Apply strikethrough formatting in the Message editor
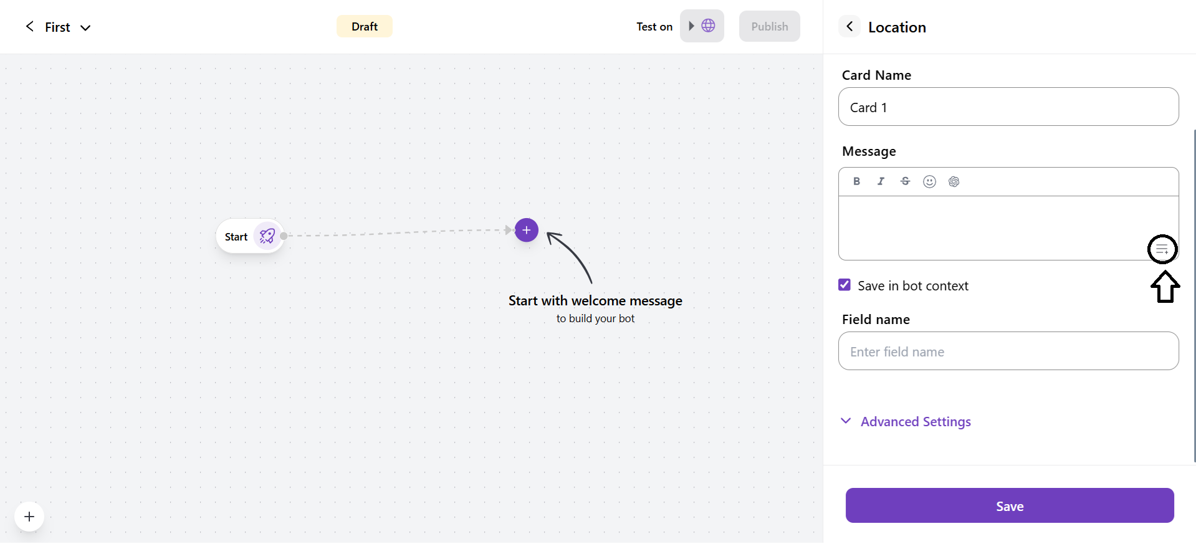 point(905,181)
